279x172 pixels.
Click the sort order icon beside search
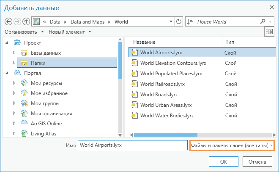(190, 21)
